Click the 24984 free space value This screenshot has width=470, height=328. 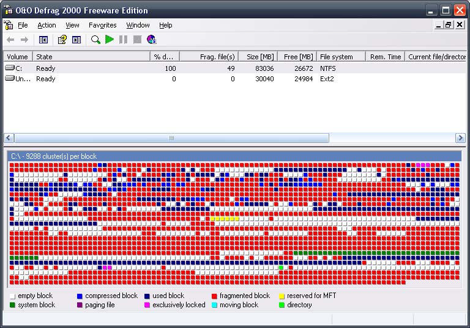pos(304,79)
